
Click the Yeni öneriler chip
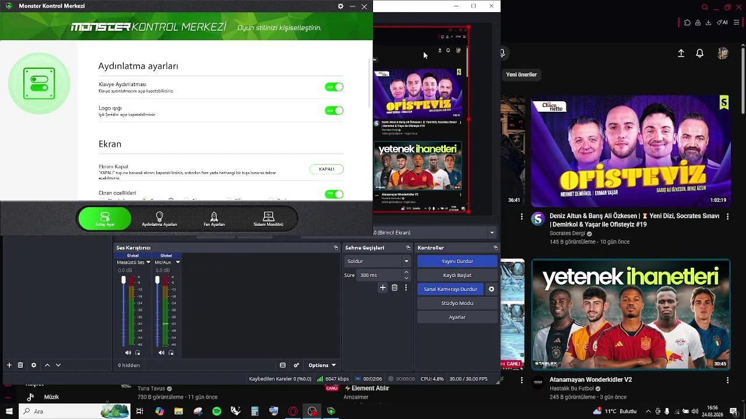(x=521, y=74)
